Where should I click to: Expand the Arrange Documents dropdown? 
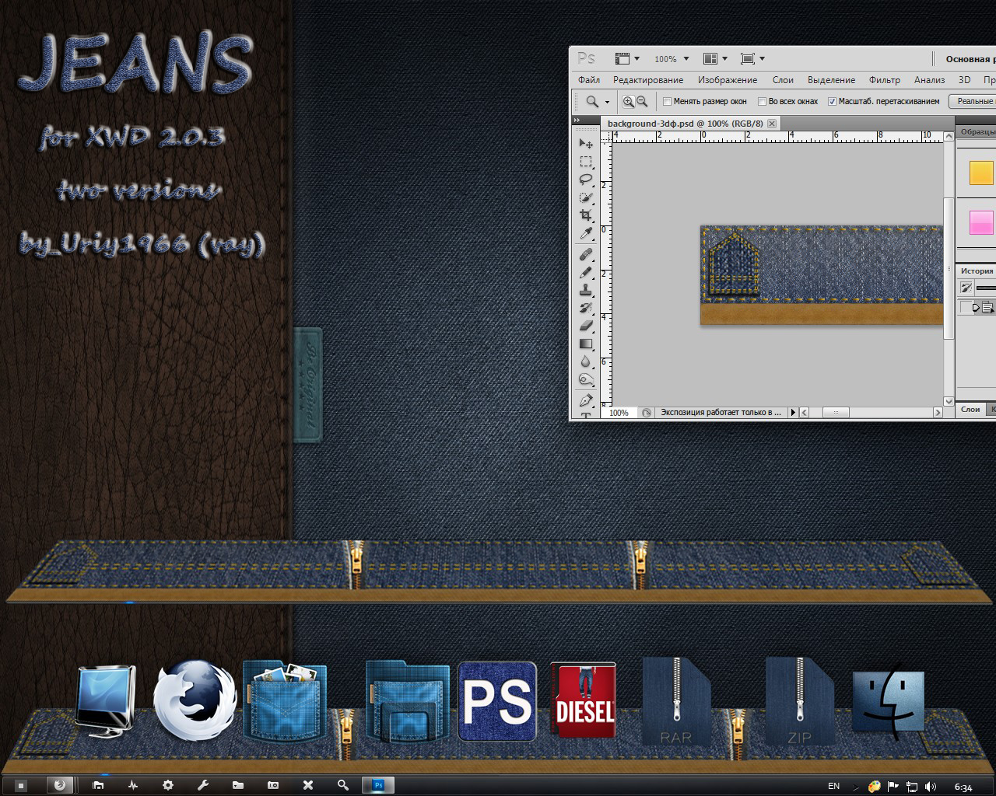715,59
